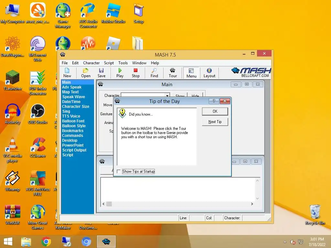Stop playback with the red Stop icon
Image resolution: width=331 pixels, height=248 pixels.
click(x=135, y=73)
